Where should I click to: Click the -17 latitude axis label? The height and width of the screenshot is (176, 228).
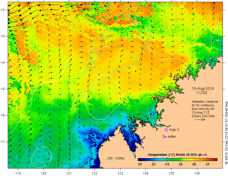click(3, 142)
